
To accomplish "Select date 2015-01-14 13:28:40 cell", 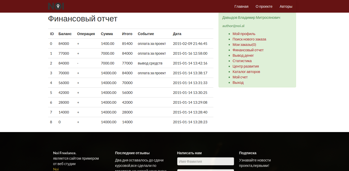I will [x=190, y=112].
